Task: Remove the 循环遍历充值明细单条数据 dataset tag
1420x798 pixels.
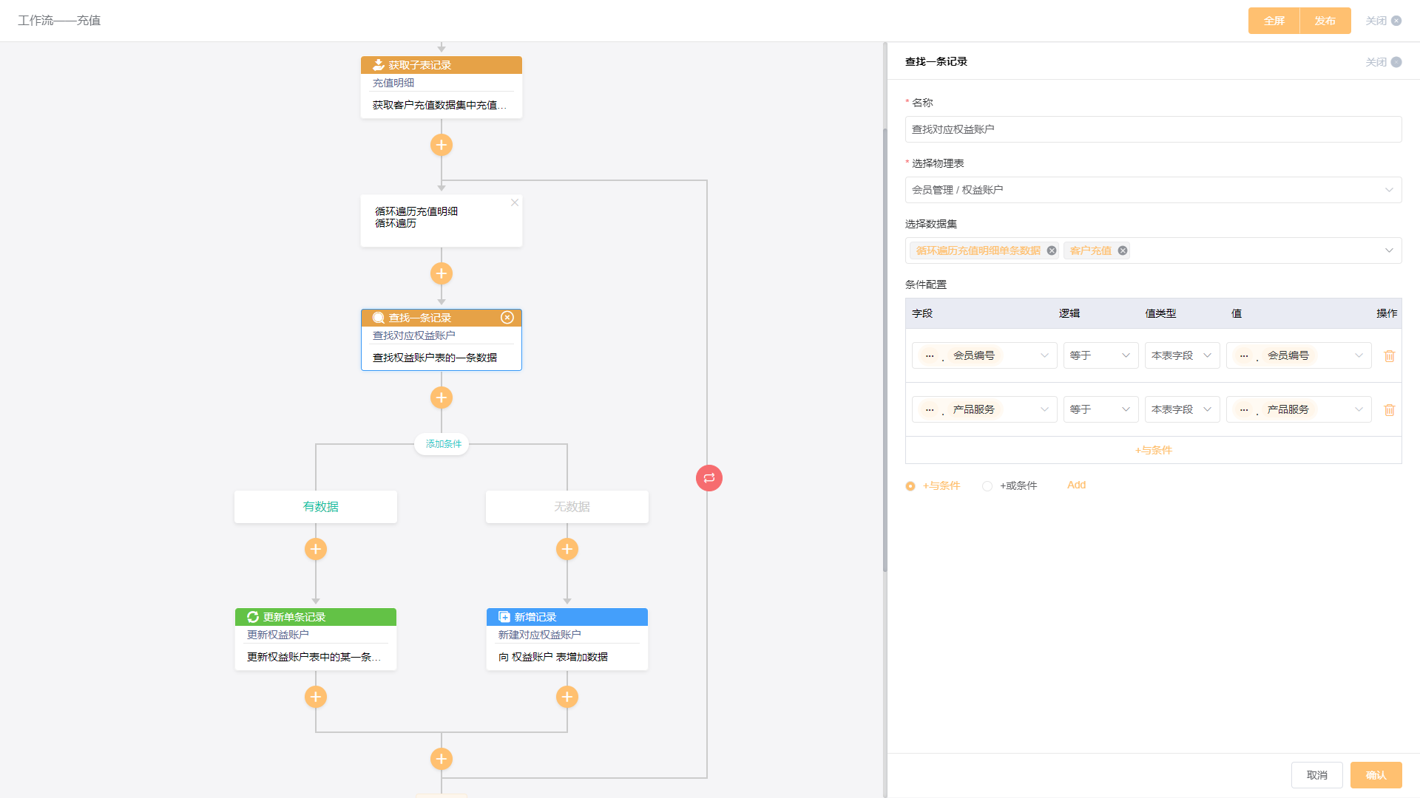Action: click(x=1052, y=250)
